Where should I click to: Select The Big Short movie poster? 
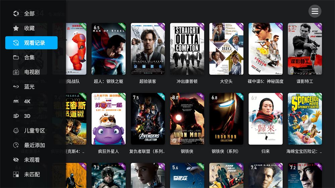(x=226, y=49)
